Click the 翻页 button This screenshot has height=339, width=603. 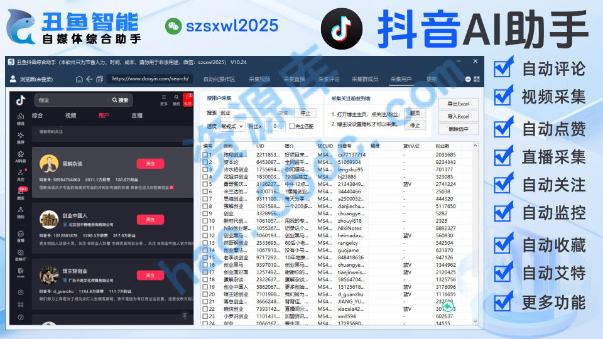tap(415, 114)
